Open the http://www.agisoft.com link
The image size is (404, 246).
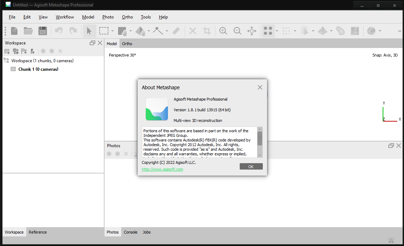pyautogui.click(x=162, y=169)
